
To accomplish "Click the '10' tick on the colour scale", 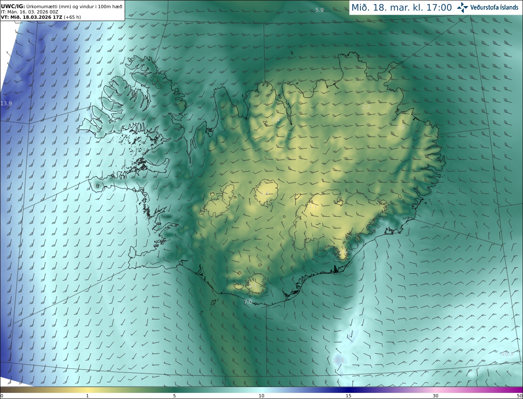I will (x=261, y=396).
